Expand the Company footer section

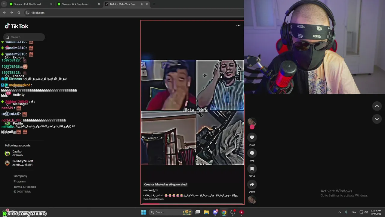(x=20, y=176)
